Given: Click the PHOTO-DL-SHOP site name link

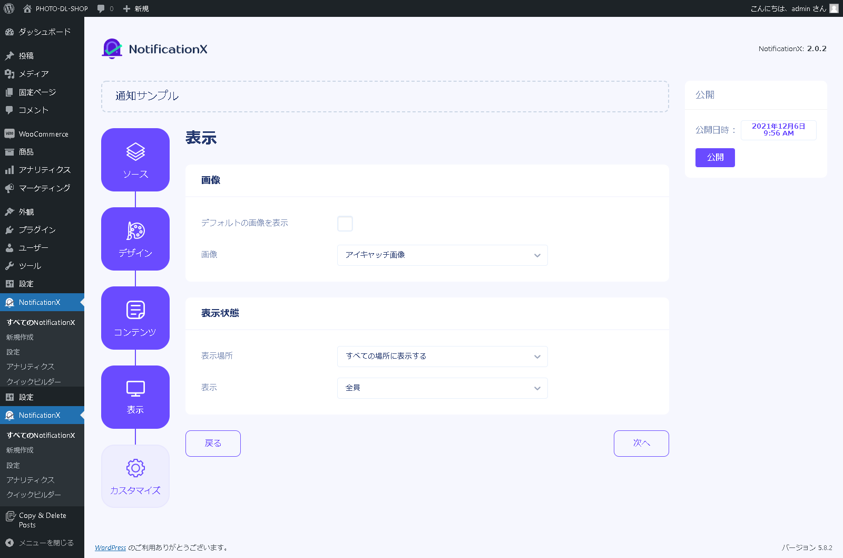Looking at the screenshot, I should tap(62, 8).
